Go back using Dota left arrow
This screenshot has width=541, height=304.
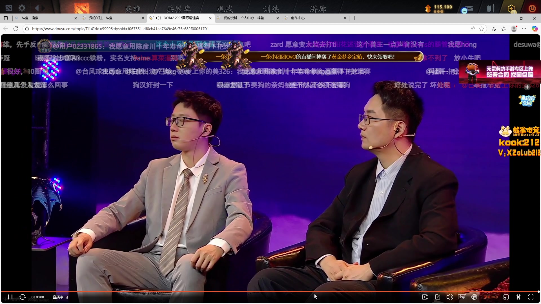[x=37, y=8]
